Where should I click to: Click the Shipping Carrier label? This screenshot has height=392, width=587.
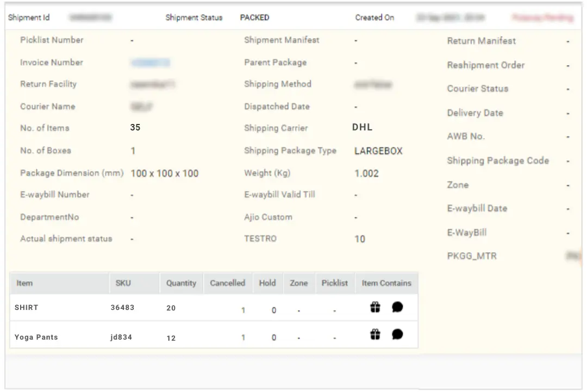pos(276,128)
